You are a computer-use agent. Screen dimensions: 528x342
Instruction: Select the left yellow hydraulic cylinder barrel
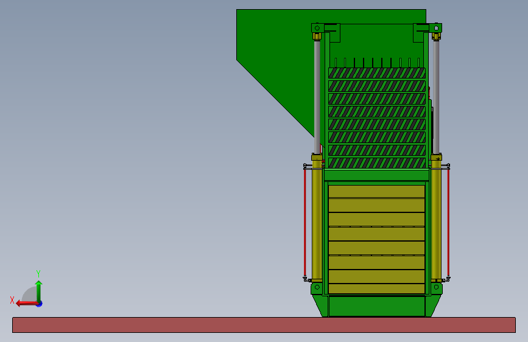[x=317, y=220]
